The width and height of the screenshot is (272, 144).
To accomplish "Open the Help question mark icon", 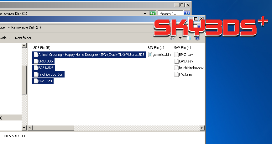I will 197,38.
